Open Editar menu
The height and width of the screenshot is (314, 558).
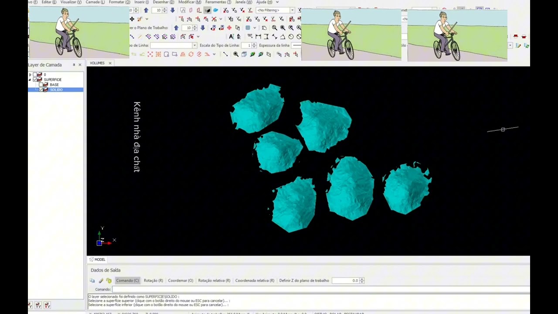pos(49,2)
